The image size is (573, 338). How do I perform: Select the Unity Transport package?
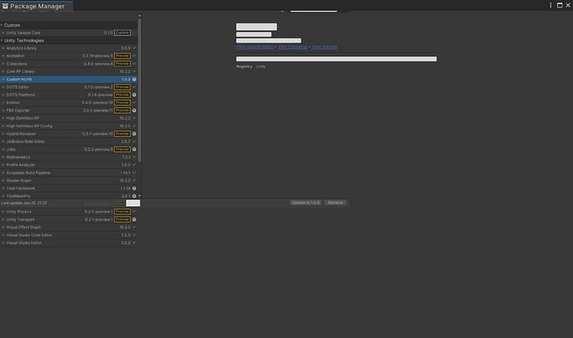pyautogui.click(x=69, y=219)
